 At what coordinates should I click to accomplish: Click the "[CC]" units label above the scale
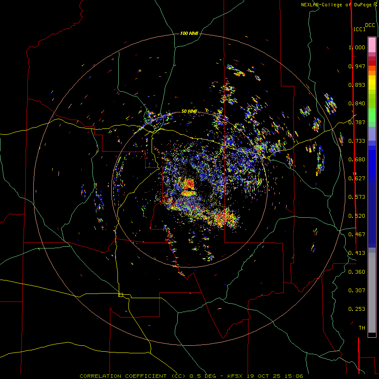(359, 29)
